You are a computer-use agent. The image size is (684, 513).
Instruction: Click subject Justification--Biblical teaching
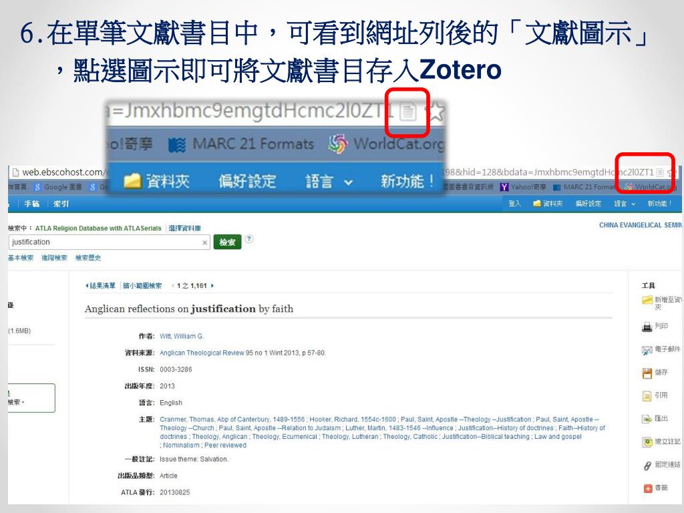[486, 437]
